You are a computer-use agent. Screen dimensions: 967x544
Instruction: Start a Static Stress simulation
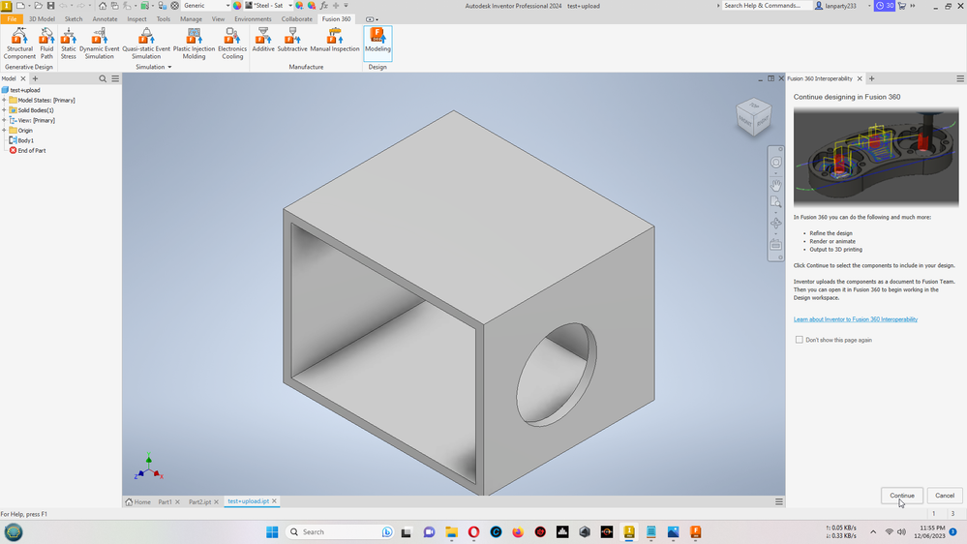pos(69,44)
